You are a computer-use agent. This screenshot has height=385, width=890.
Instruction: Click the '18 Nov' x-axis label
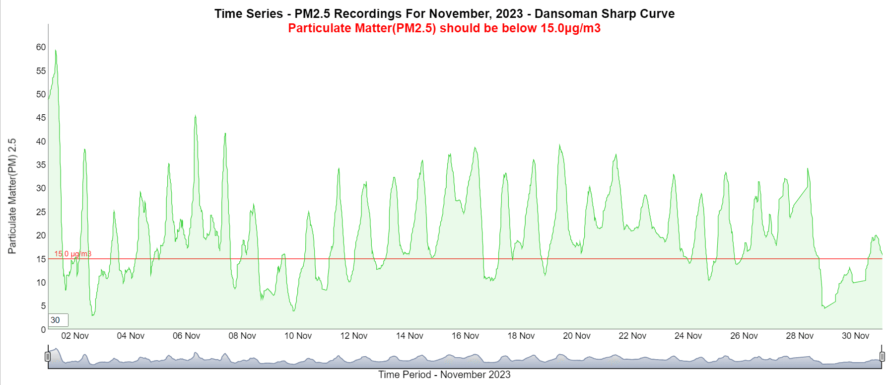pos(521,336)
